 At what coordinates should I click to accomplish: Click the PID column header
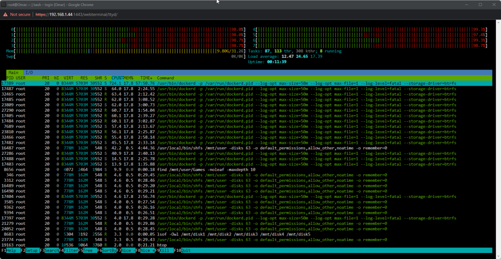pos(10,78)
